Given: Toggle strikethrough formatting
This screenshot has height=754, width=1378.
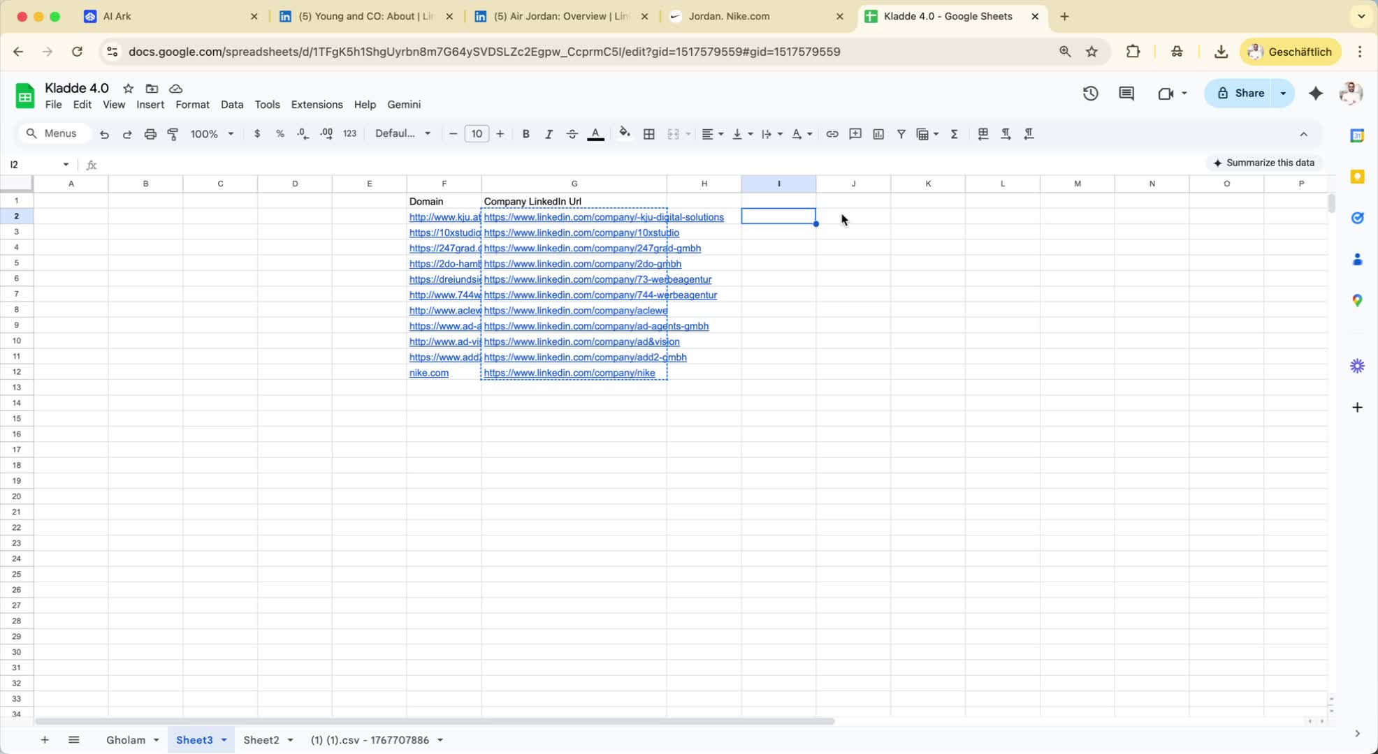Looking at the screenshot, I should [572, 134].
